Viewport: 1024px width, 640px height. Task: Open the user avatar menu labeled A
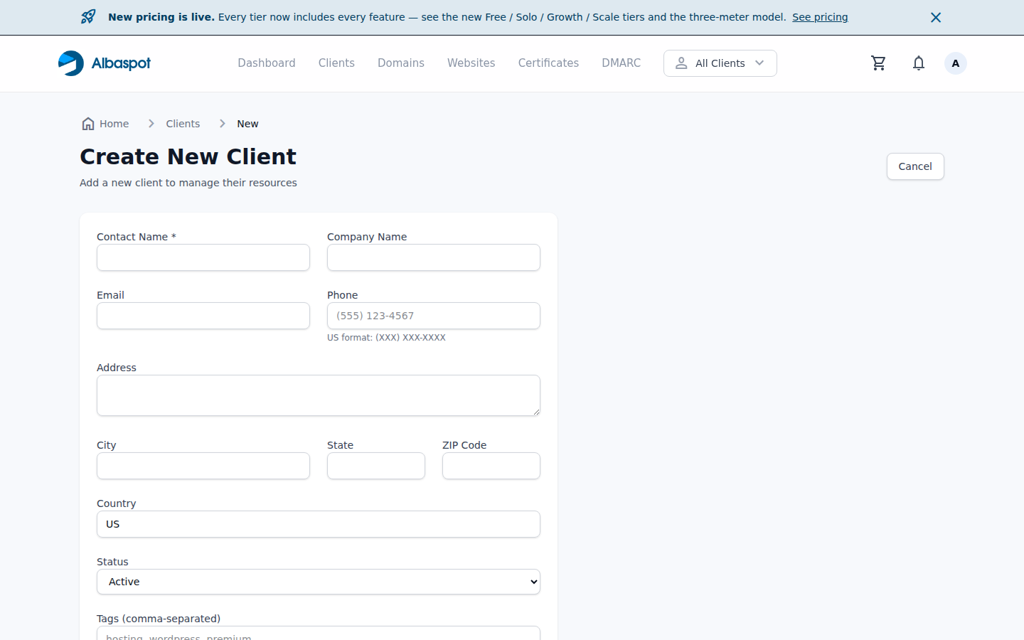click(956, 63)
